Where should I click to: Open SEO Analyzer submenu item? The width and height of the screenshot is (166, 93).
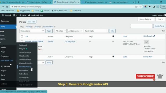(x=24, y=78)
